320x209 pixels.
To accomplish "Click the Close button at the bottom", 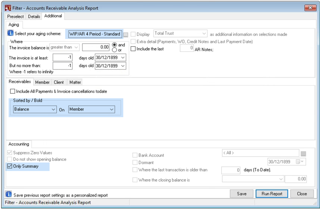I will pyautogui.click(x=302, y=194).
